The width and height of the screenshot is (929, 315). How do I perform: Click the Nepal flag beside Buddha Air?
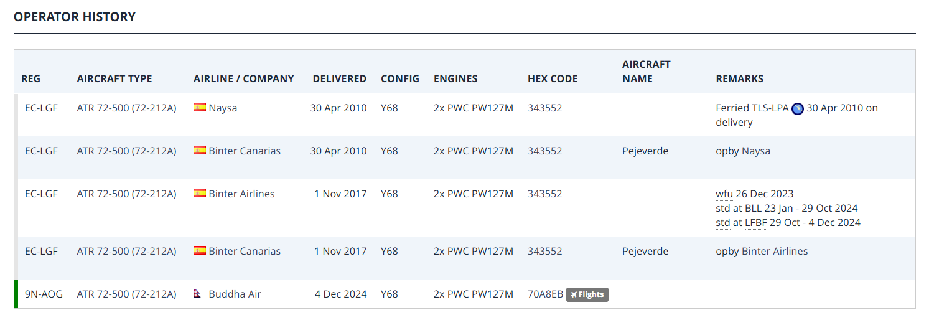click(198, 294)
